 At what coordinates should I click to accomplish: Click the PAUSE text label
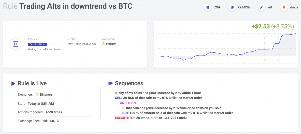click(217, 7)
